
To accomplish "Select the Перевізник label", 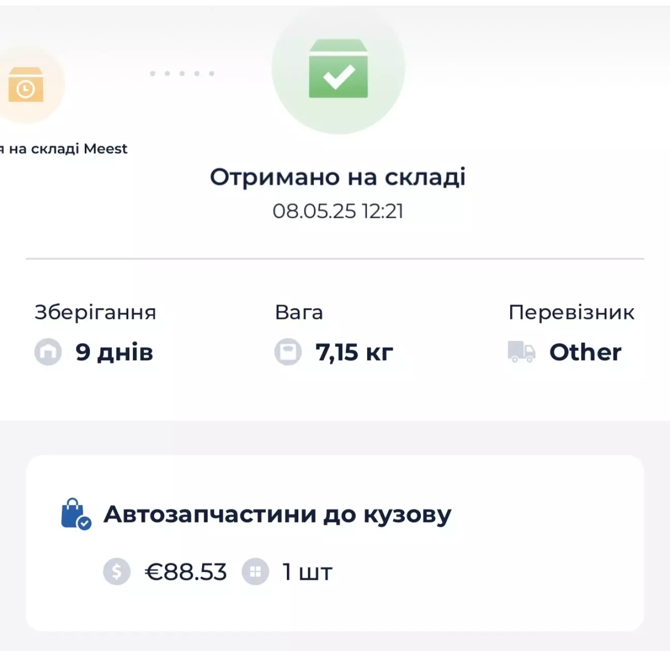I will 571,312.
